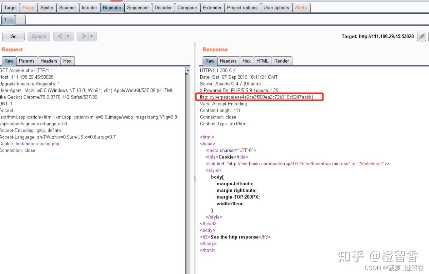Open the Proxy tab

tap(28, 8)
